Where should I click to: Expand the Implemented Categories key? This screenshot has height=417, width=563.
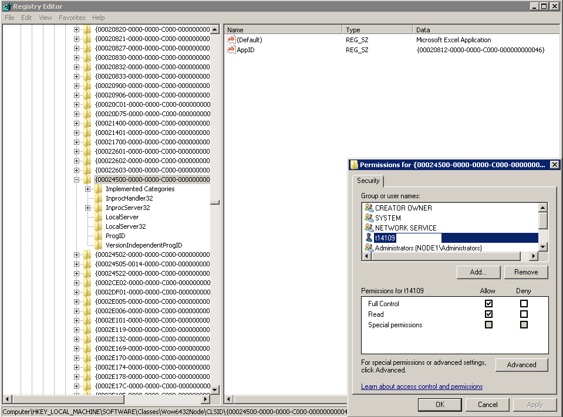click(x=88, y=189)
